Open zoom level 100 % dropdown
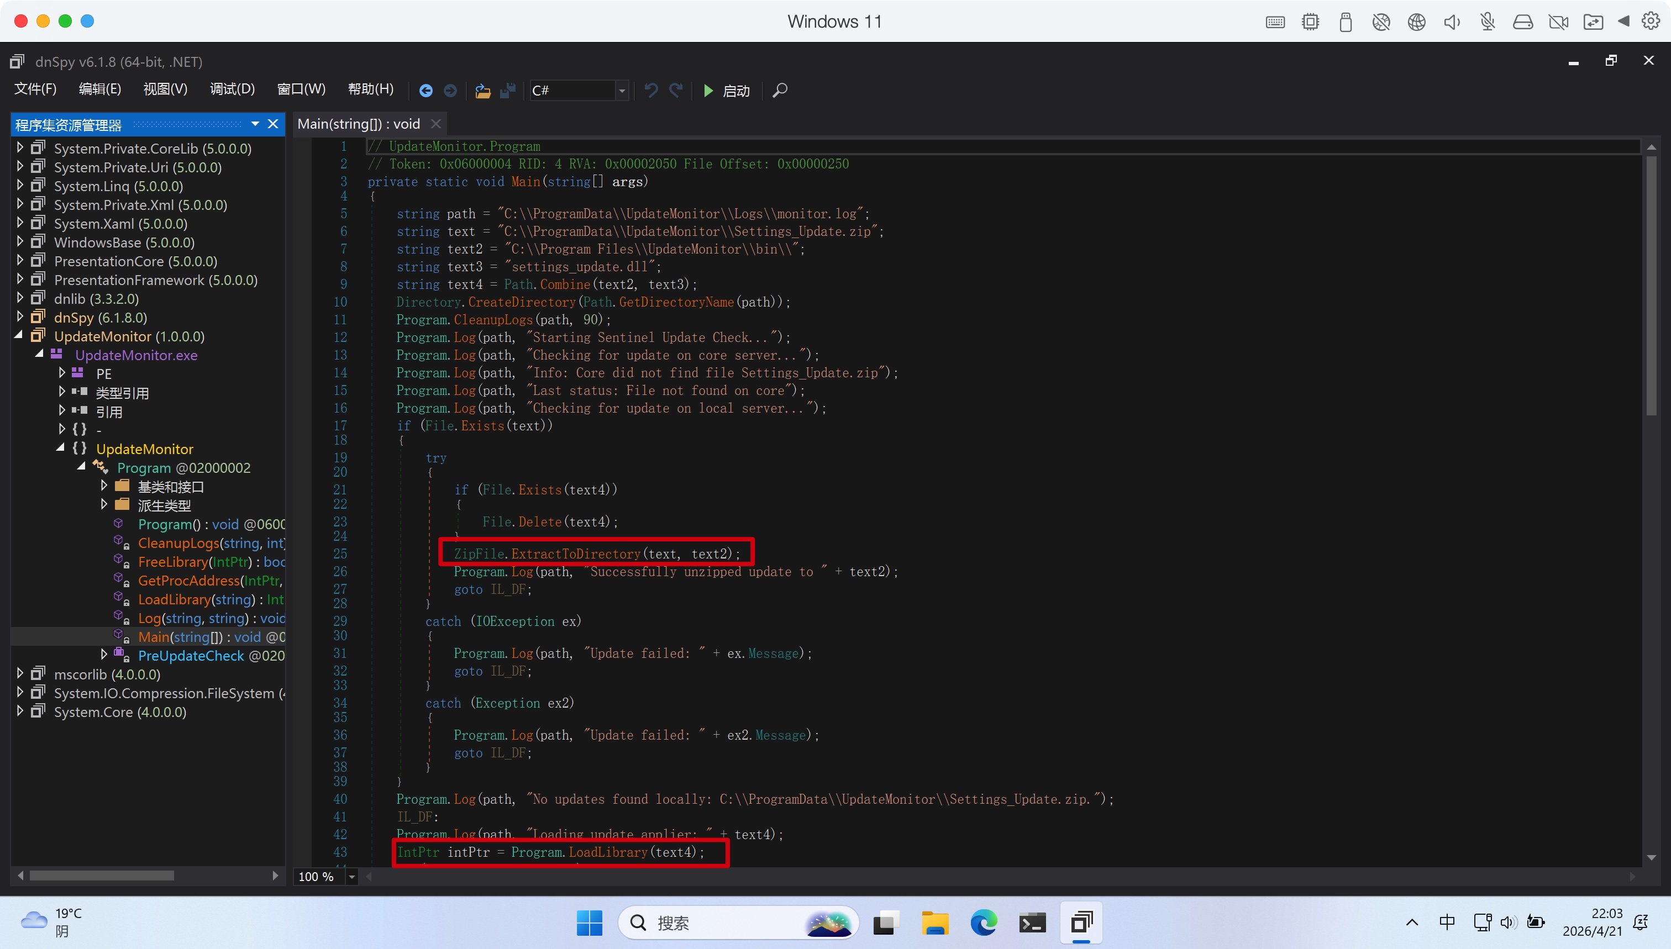 pos(352,877)
